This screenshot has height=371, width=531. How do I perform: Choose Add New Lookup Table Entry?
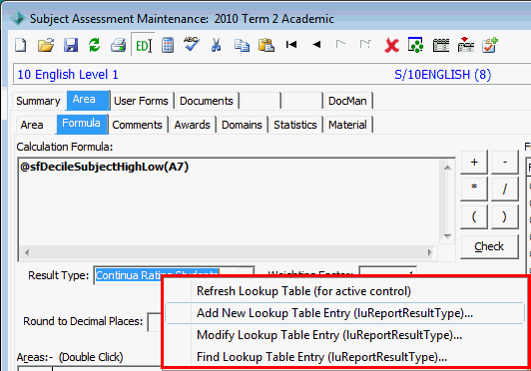344,313
